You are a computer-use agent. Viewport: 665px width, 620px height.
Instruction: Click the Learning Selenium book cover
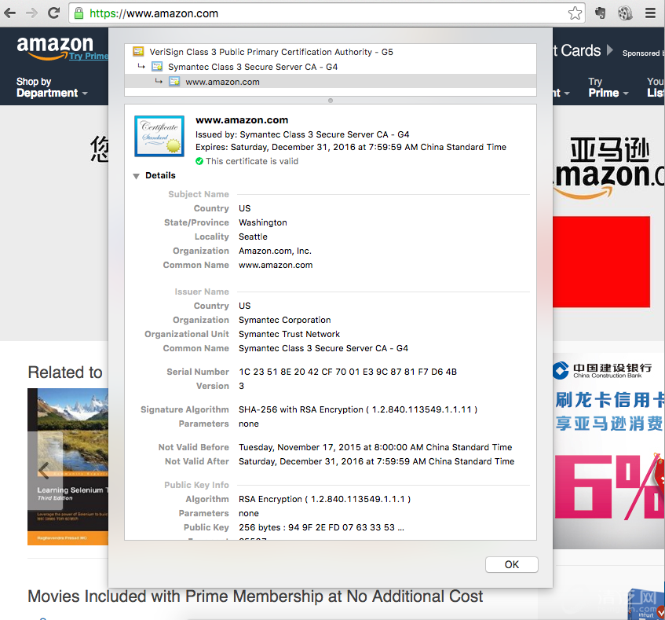(x=68, y=467)
